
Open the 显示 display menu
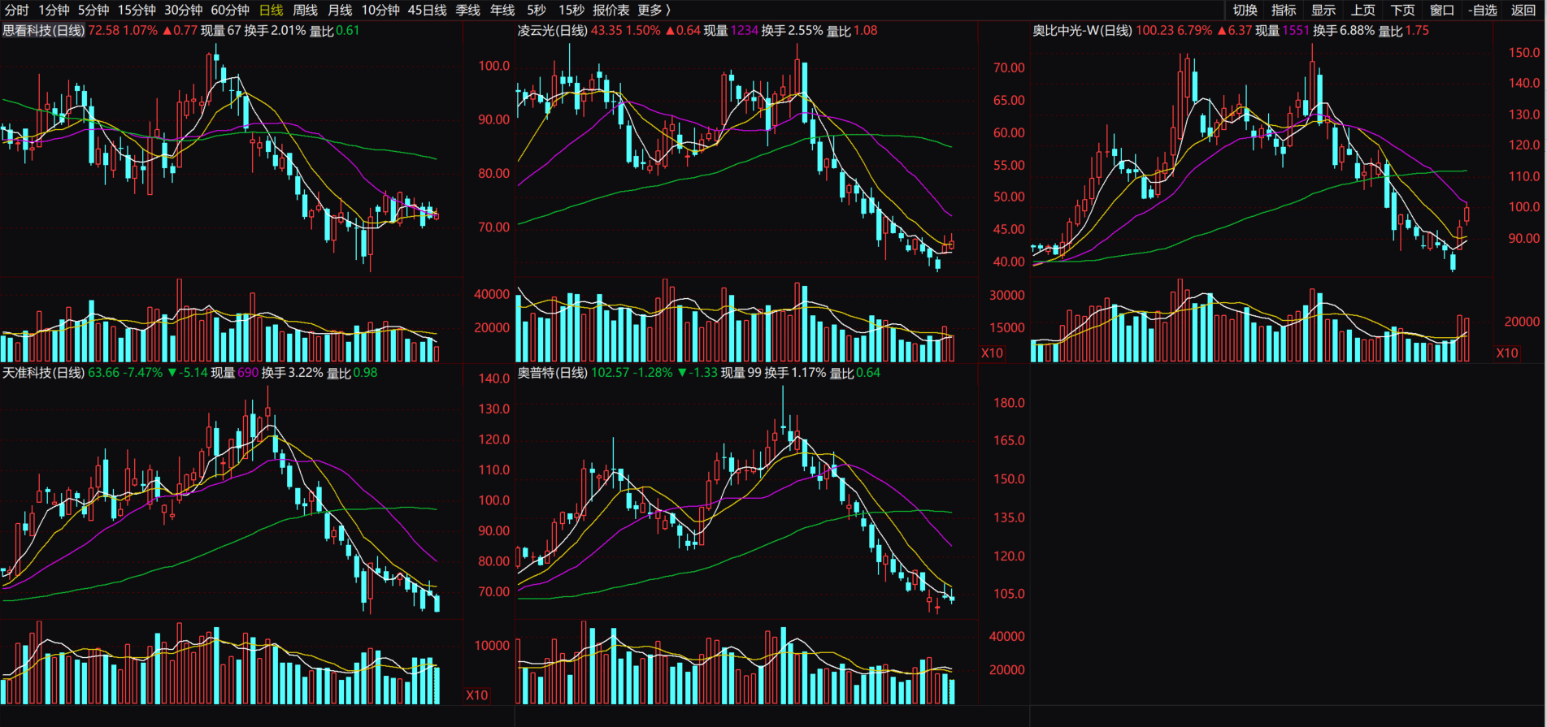click(1323, 10)
